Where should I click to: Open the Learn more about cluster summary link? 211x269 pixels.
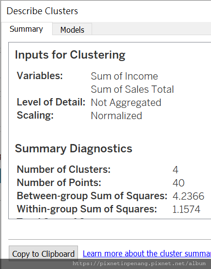pyautogui.click(x=147, y=253)
